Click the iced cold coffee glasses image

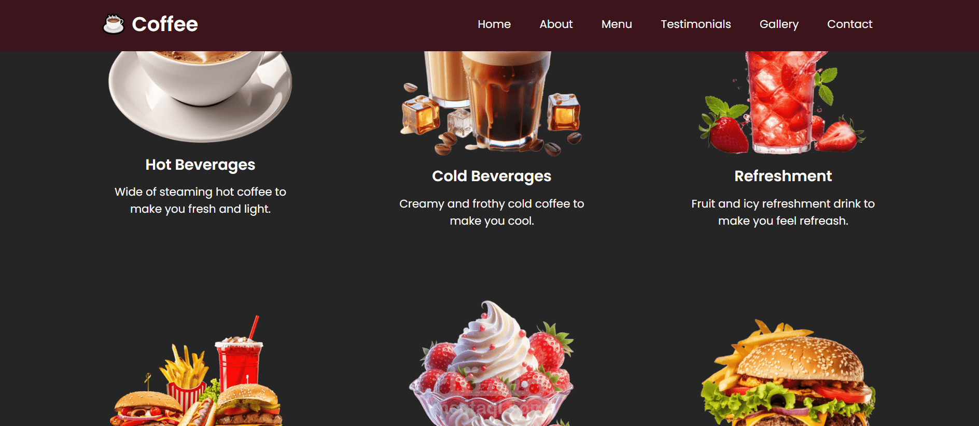coord(492,103)
